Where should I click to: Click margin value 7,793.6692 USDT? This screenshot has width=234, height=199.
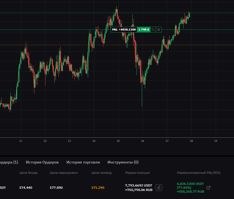pos(139,185)
